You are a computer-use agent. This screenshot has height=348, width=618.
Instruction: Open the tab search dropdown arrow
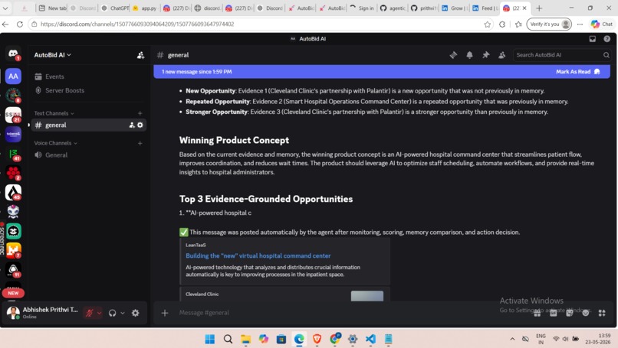pyautogui.click(x=5, y=8)
